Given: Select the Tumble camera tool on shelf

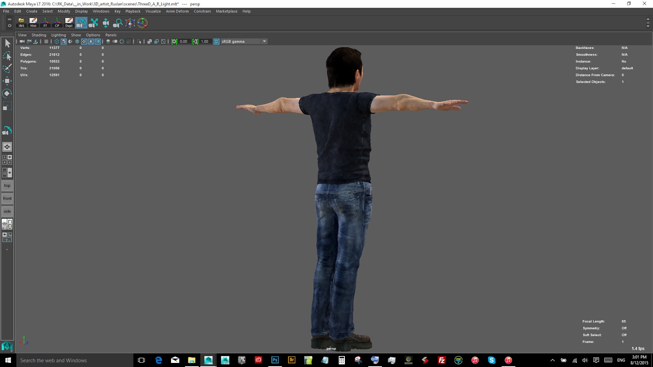Looking at the screenshot, I should pyautogui.click(x=81, y=23).
